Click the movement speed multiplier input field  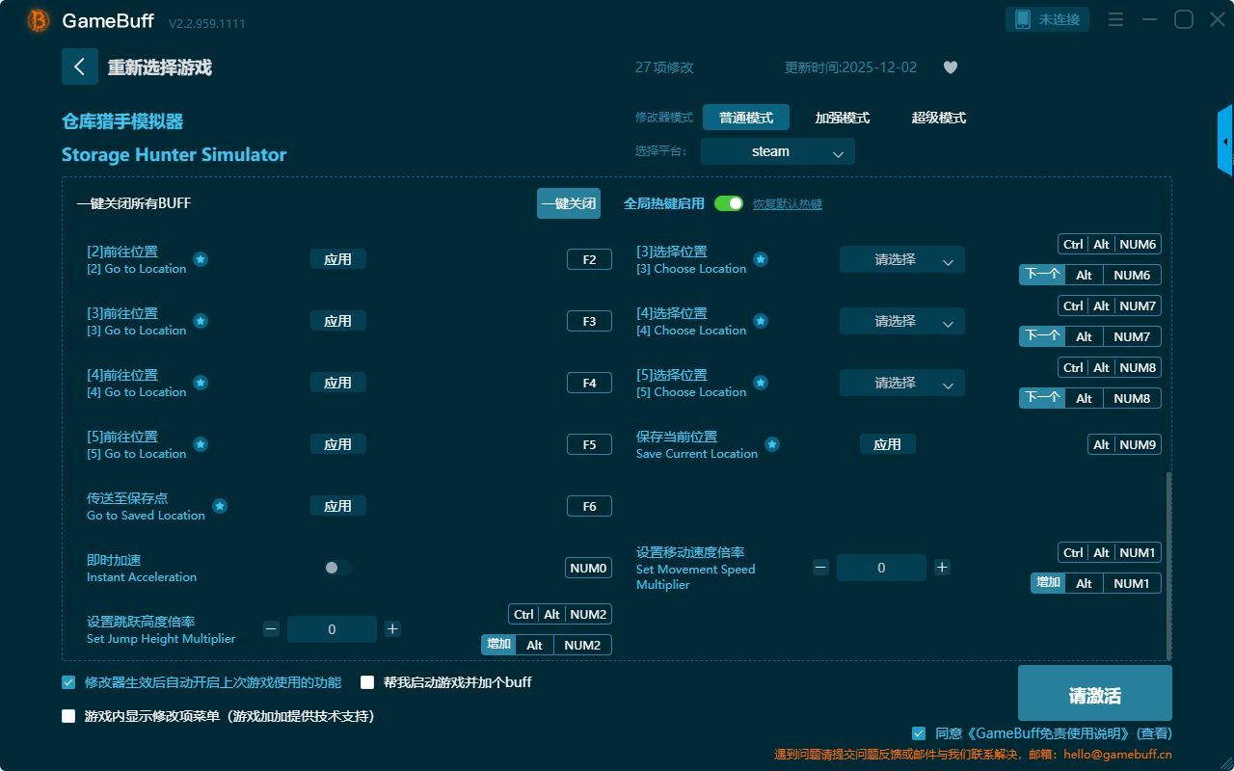(x=880, y=568)
